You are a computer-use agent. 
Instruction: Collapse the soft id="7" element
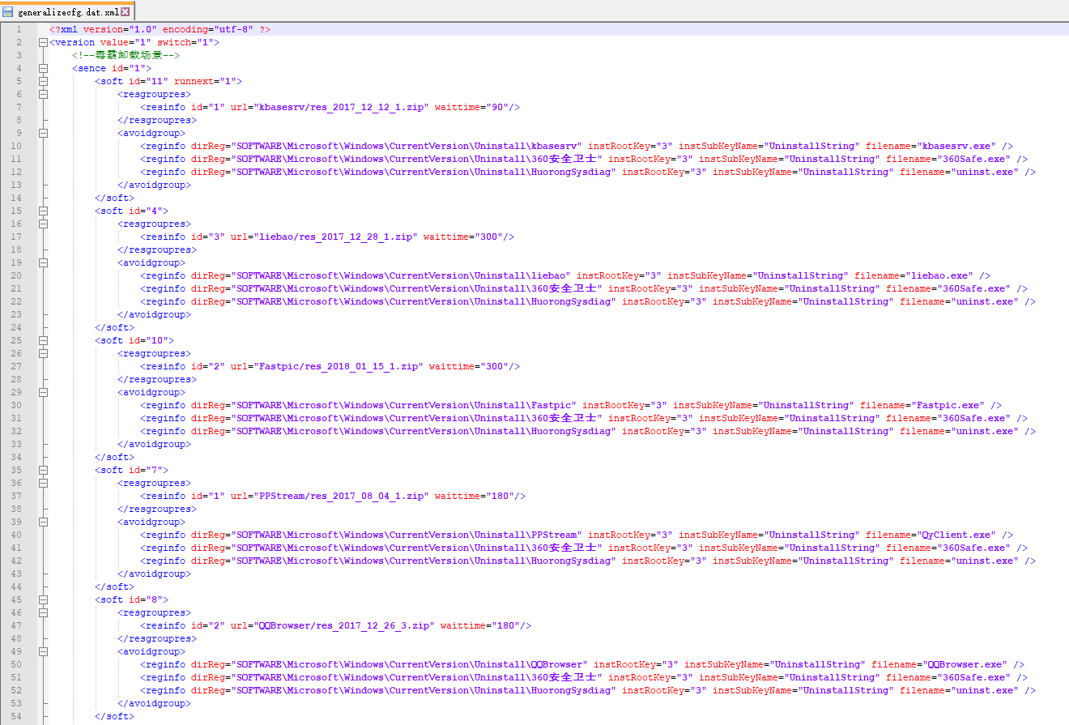coord(42,470)
